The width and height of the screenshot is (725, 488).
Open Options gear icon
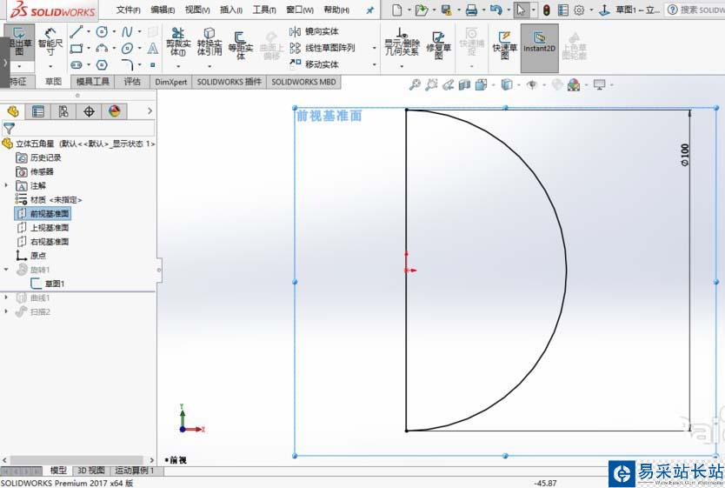(x=579, y=10)
